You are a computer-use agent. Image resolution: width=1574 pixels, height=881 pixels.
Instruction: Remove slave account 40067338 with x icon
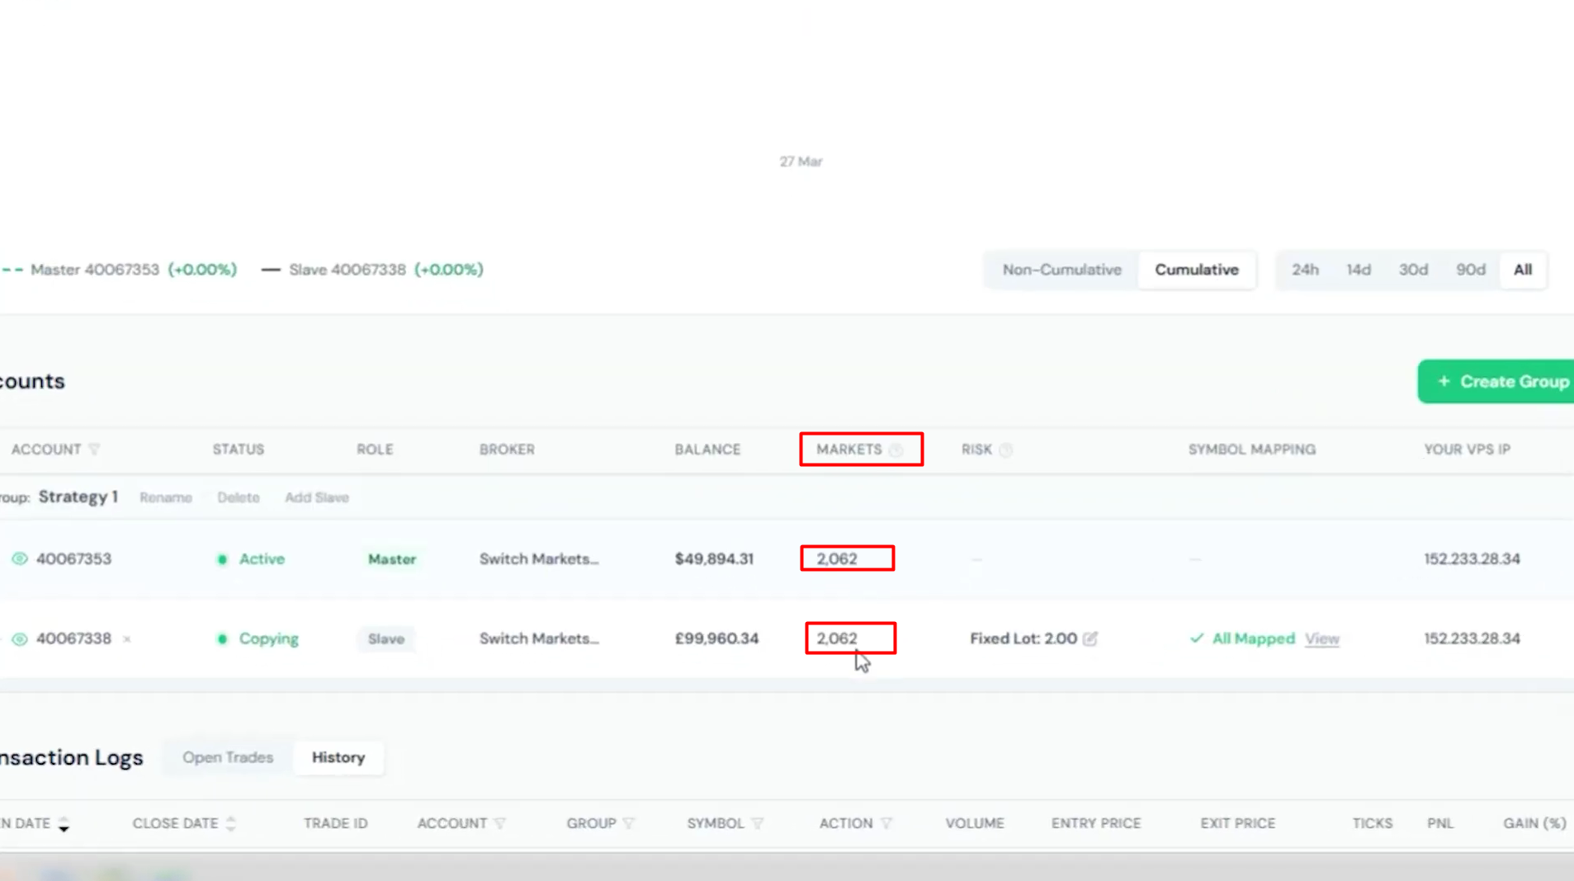point(127,639)
